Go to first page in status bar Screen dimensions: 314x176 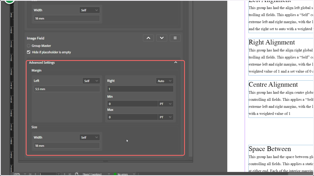30,174
